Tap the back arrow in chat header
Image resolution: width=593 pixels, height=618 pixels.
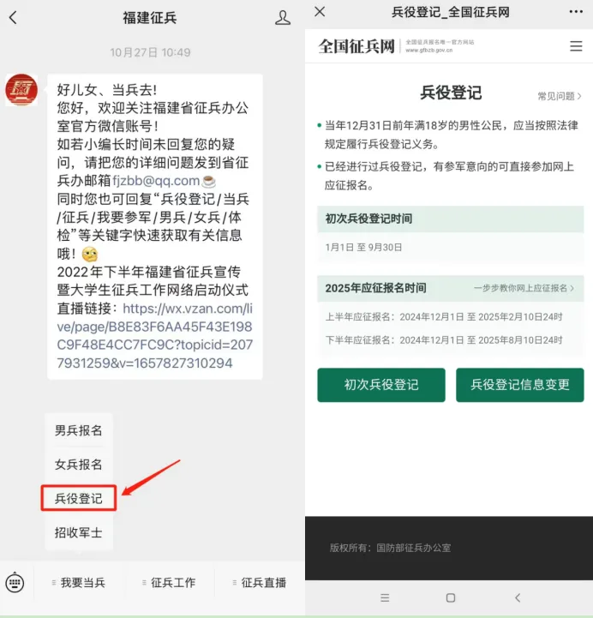pyautogui.click(x=13, y=18)
